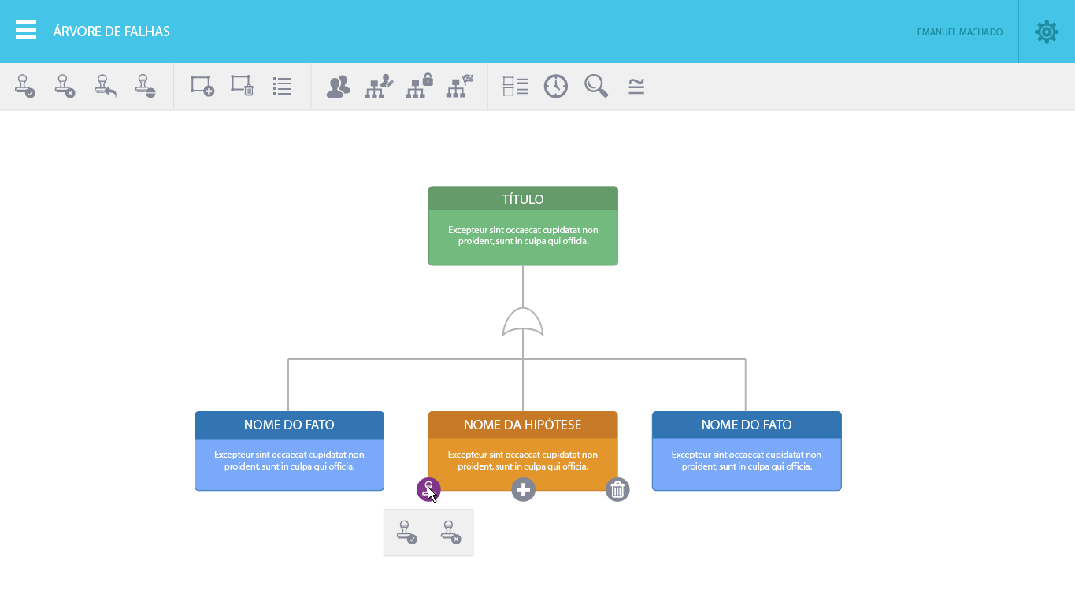This screenshot has height=605, width=1075.
Task: Click the stamp with undo arrow icon
Action: coord(105,86)
